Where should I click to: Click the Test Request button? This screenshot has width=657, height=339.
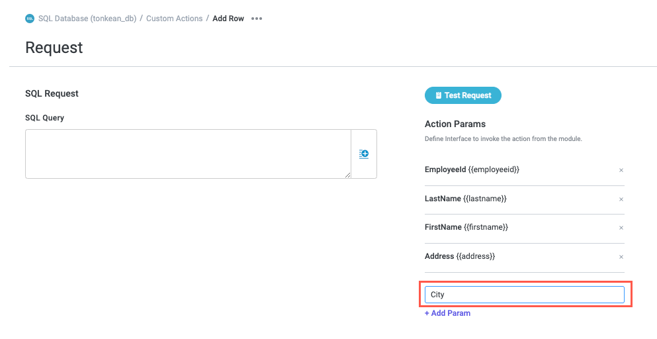pos(463,95)
